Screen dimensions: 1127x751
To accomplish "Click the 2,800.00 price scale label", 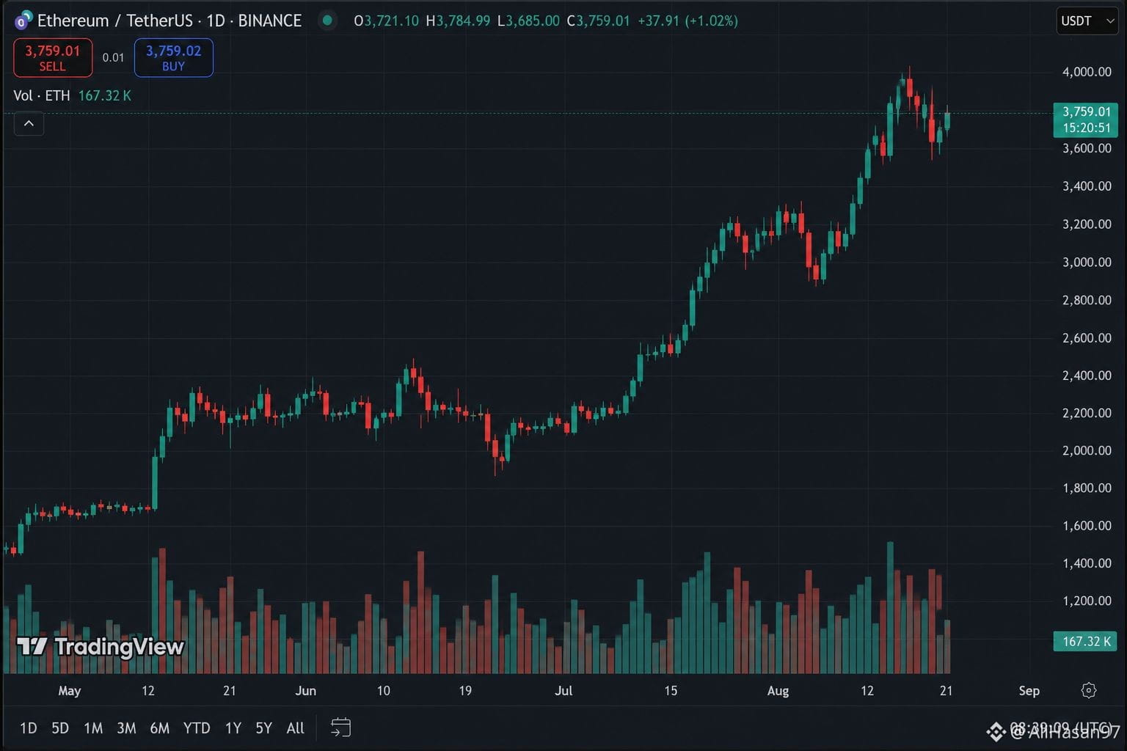I will (1087, 300).
